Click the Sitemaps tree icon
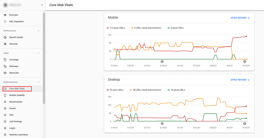This screenshot has width=264, height=138. point(5,66)
